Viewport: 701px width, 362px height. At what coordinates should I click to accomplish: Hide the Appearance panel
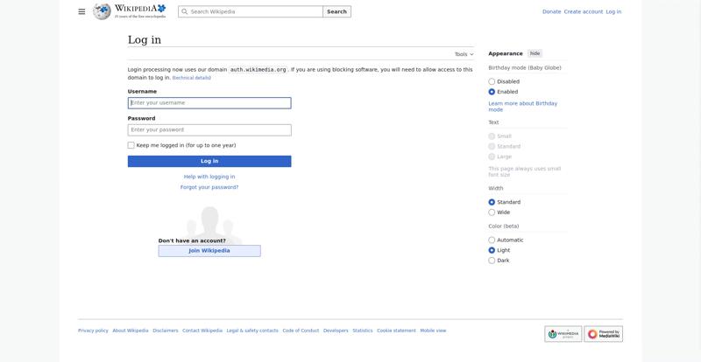535,53
